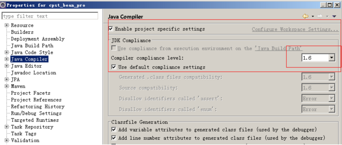Click the back navigation arrow icon

[306, 16]
